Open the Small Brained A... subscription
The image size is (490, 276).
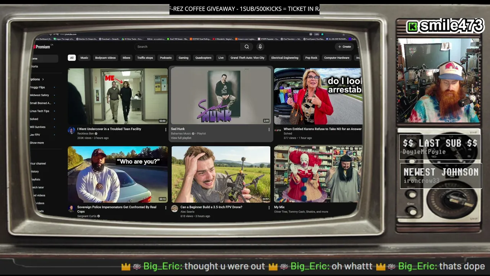pos(40,103)
